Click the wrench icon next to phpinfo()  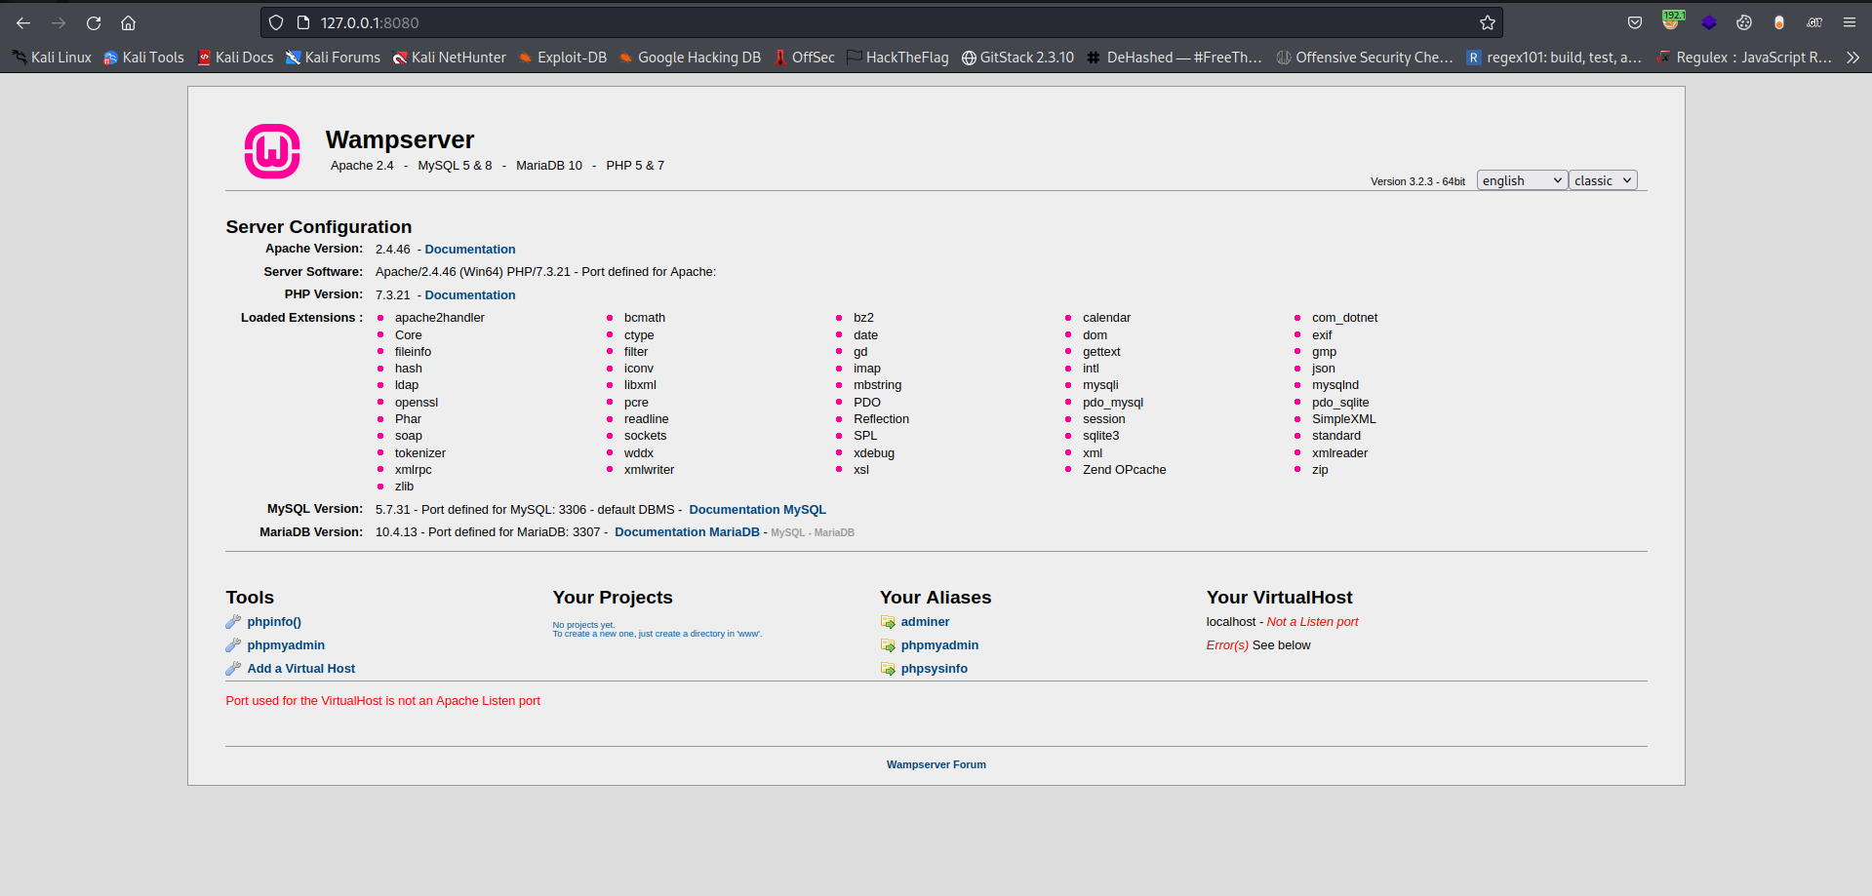coord(233,622)
